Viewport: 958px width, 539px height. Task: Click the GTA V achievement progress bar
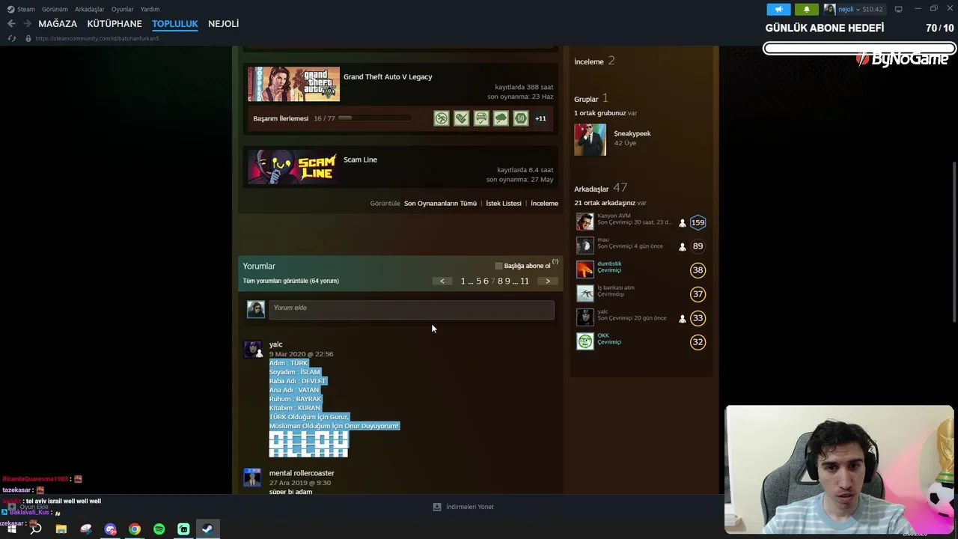[x=374, y=118]
